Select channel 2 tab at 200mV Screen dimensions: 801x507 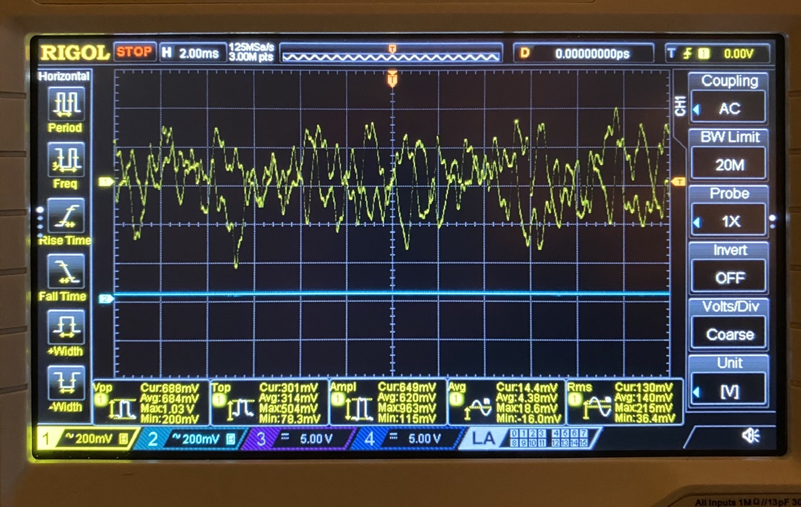[189, 439]
